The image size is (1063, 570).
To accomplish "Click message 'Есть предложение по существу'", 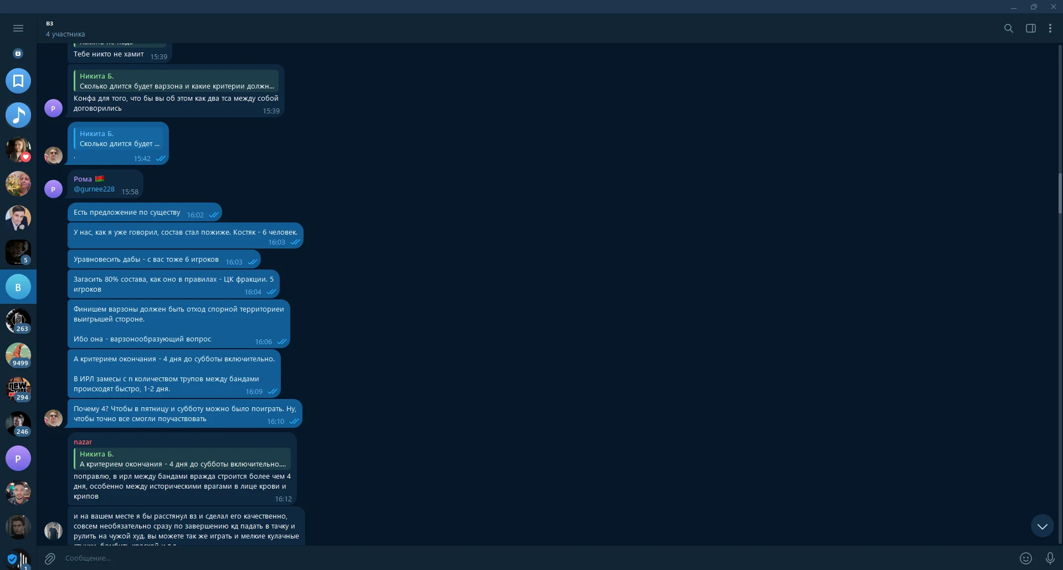I will point(145,213).
